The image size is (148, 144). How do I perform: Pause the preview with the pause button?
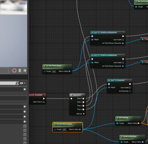(x=20, y=70)
